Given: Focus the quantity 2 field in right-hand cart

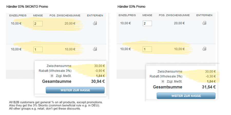Looking at the screenshot, I should coord(147,24).
